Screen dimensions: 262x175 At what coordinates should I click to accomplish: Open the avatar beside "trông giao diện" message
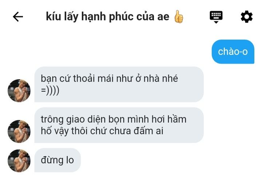[19, 131]
